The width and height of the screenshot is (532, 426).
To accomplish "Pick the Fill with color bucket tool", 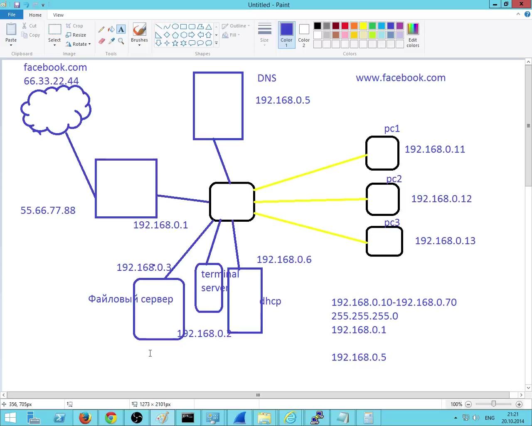I will tap(111, 29).
